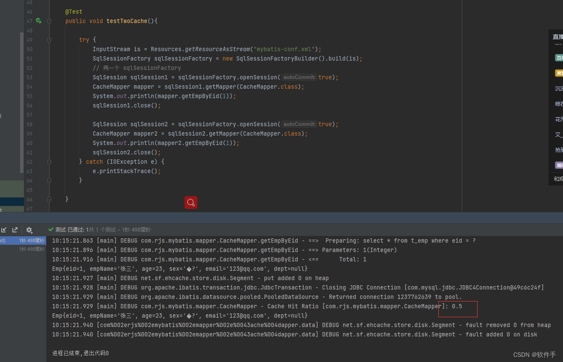
Task: Click line number 47 in the gutter
Action: 29,21
